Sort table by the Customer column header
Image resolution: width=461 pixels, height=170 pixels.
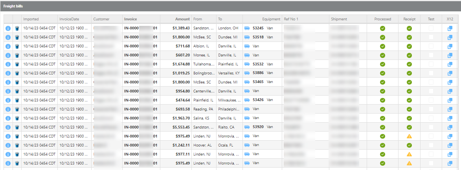(101, 19)
